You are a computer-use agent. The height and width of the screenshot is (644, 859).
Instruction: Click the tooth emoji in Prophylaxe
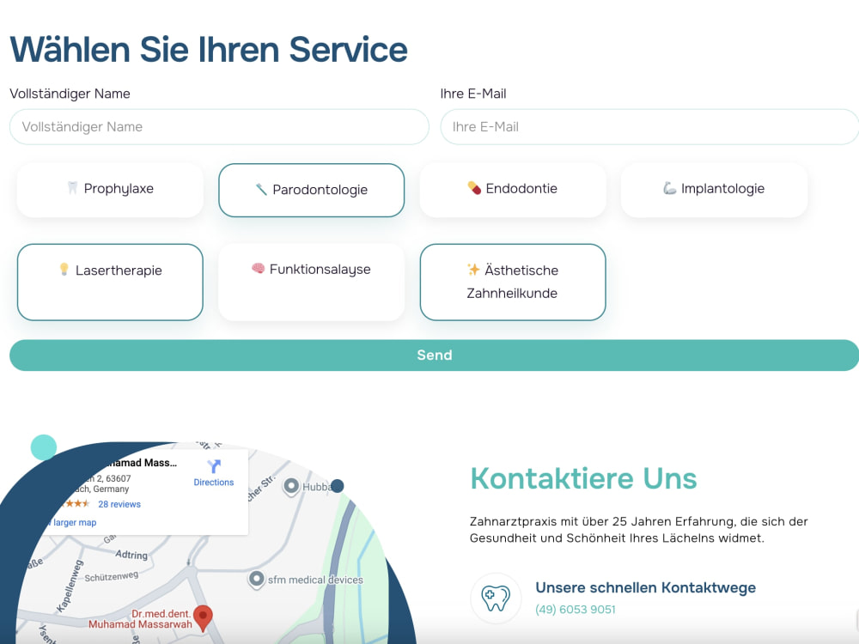(x=72, y=188)
